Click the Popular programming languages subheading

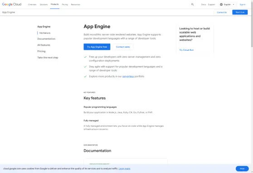pyautogui.click(x=100, y=107)
